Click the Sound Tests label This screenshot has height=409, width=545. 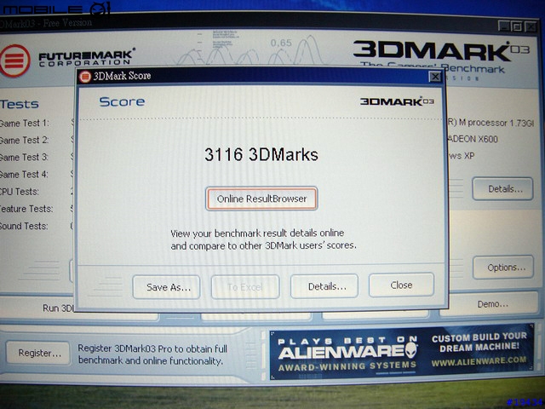24,226
